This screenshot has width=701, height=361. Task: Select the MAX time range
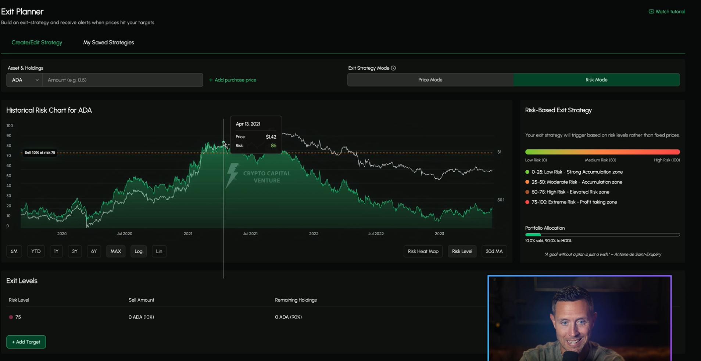coord(115,251)
